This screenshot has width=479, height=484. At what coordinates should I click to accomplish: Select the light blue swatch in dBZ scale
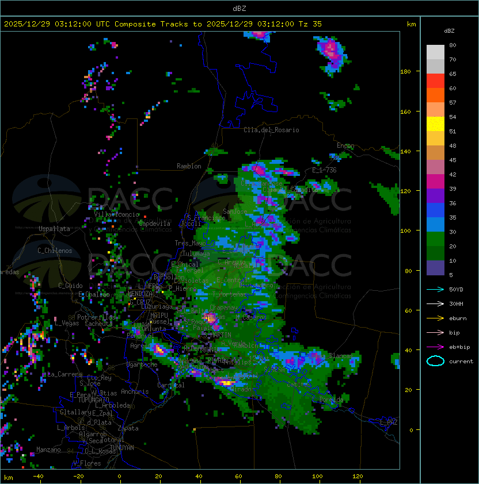435,224
